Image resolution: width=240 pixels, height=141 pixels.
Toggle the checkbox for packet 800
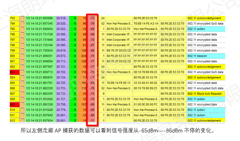[23, 56]
